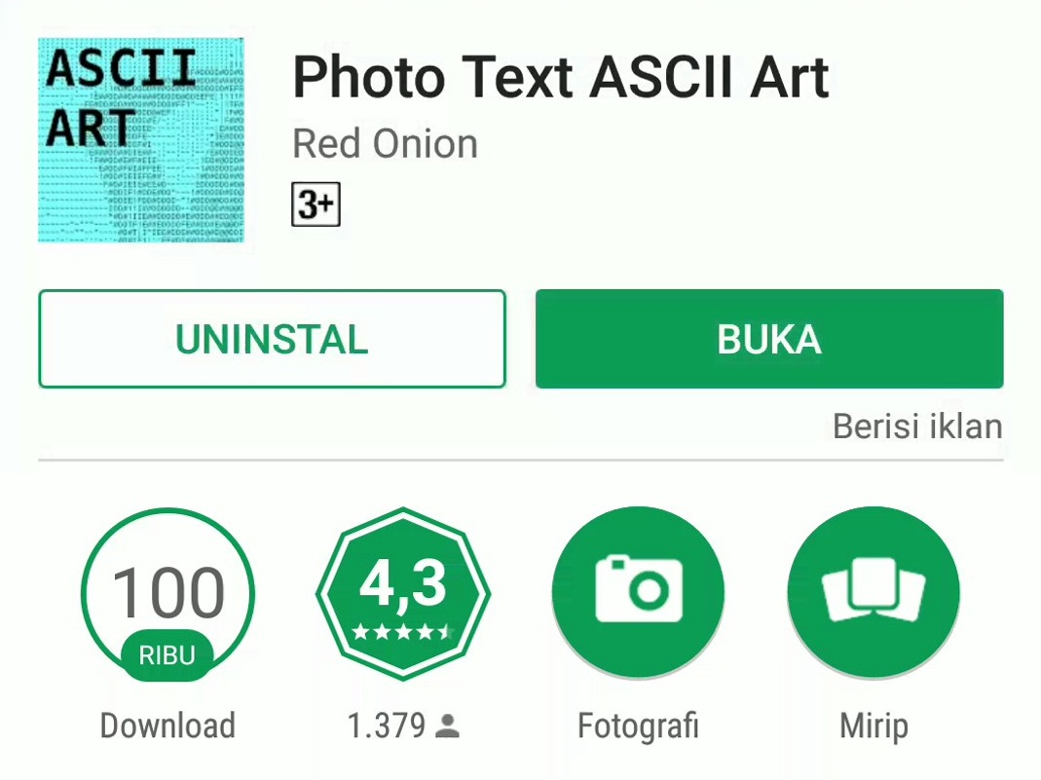1041x780 pixels.
Task: Tap the 4,3 score number
Action: (x=403, y=585)
